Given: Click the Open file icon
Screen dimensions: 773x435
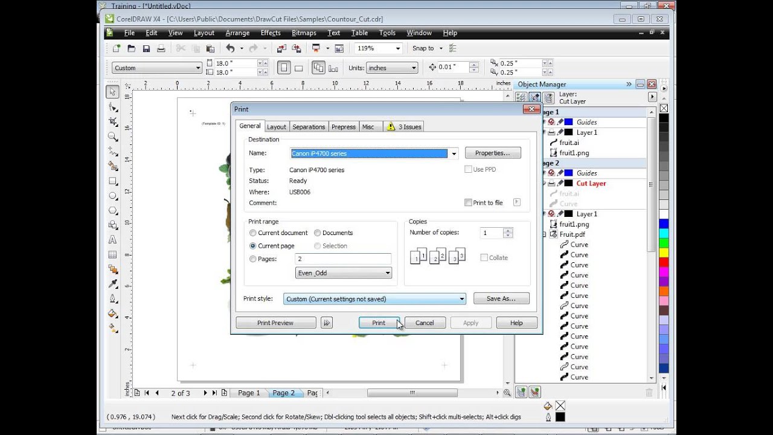Looking at the screenshot, I should [131, 48].
